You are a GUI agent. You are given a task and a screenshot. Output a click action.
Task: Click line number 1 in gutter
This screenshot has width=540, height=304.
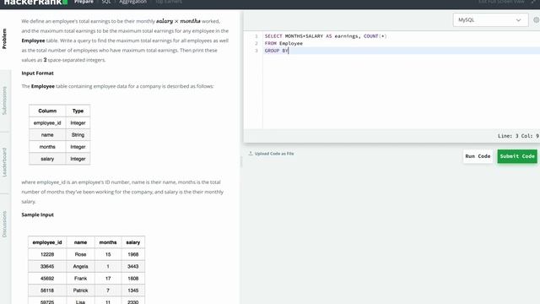click(x=256, y=36)
